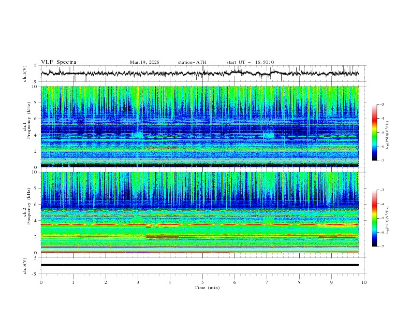Image resolution: width=410 pixels, height=317 pixels.
Task: Click time axis tick label "4"
Action: 170,282
